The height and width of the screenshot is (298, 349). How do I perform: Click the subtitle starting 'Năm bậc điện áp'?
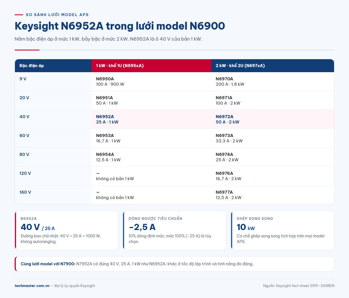[108, 39]
